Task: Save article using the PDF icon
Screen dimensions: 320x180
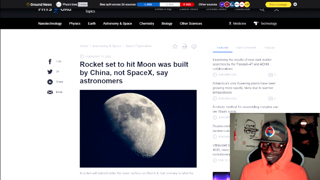Action: [x=184, y=46]
